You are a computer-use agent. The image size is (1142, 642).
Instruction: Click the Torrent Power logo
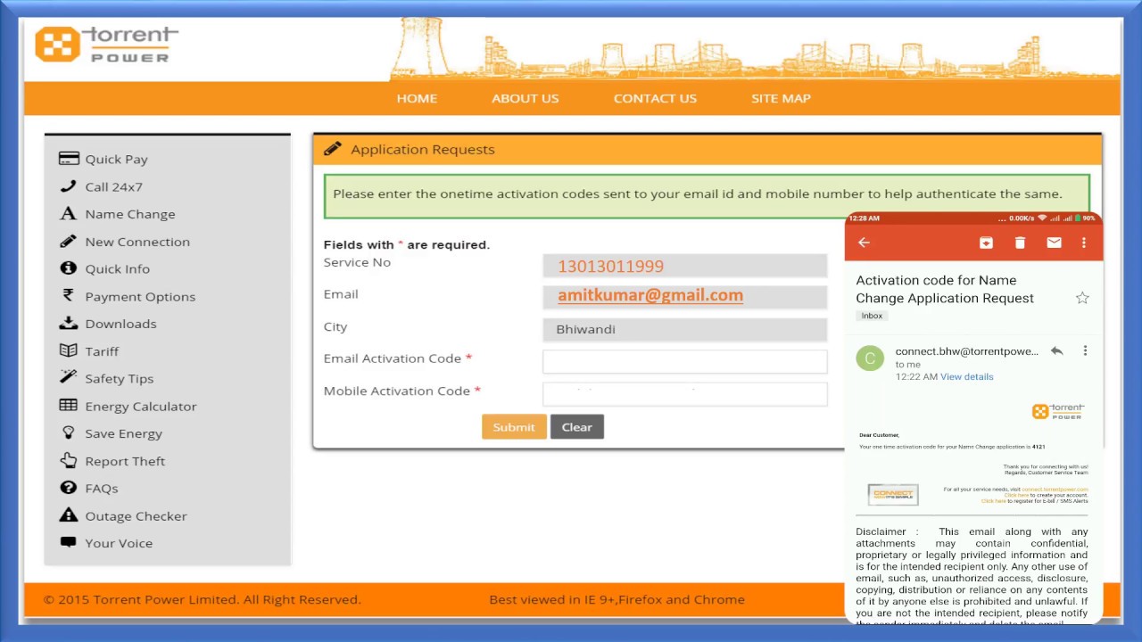click(107, 44)
